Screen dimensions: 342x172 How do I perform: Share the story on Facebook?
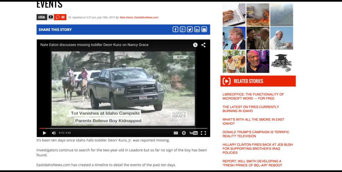coord(175,29)
